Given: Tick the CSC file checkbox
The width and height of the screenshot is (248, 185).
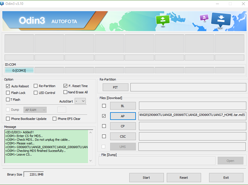Looking at the screenshot, I should 104,136.
